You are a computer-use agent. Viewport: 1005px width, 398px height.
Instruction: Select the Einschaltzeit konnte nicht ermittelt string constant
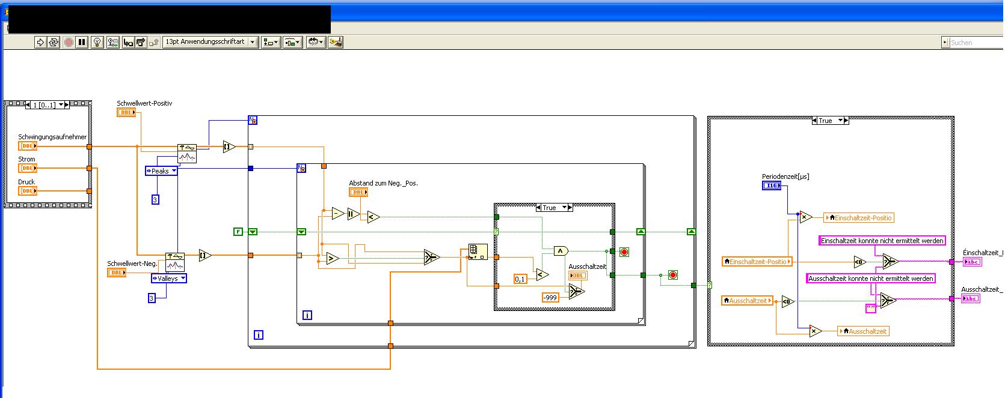[882, 241]
